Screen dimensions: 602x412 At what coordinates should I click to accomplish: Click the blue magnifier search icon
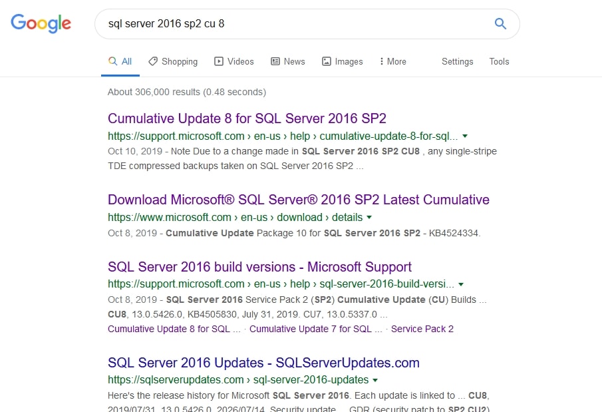click(x=500, y=24)
